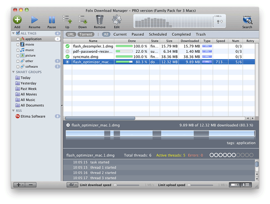Move the task up with the Up icon
The image size is (270, 204).
pos(67,19)
